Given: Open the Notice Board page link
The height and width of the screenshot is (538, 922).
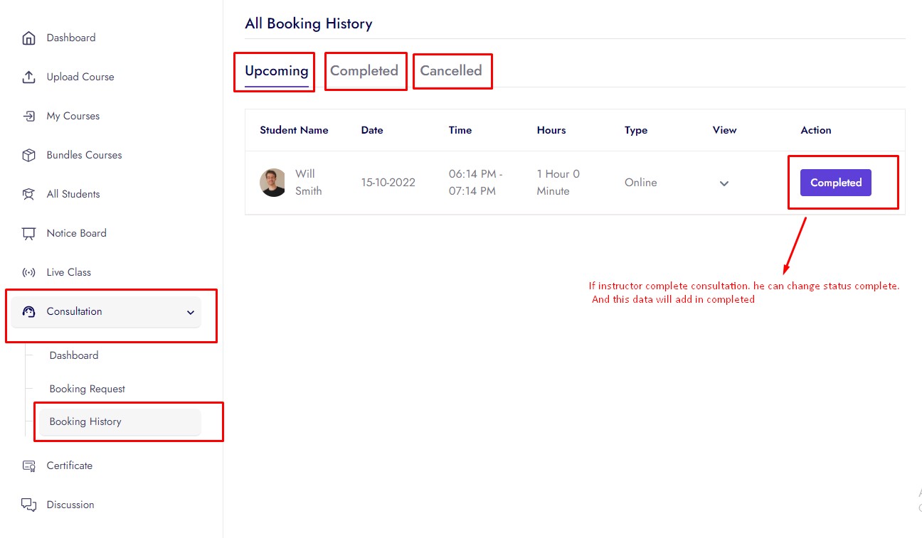Looking at the screenshot, I should point(76,233).
